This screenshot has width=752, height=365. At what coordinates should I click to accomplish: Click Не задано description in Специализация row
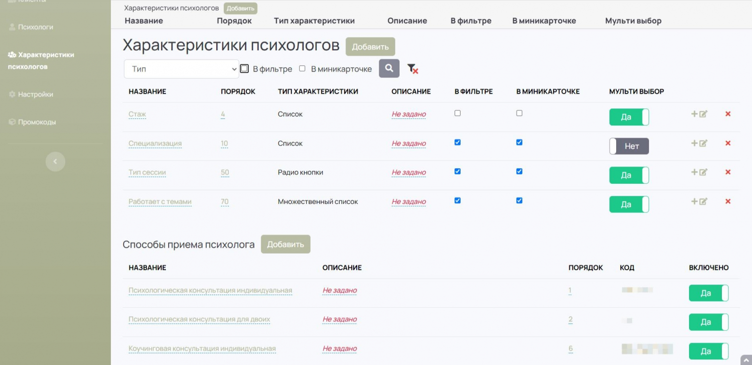(x=409, y=143)
